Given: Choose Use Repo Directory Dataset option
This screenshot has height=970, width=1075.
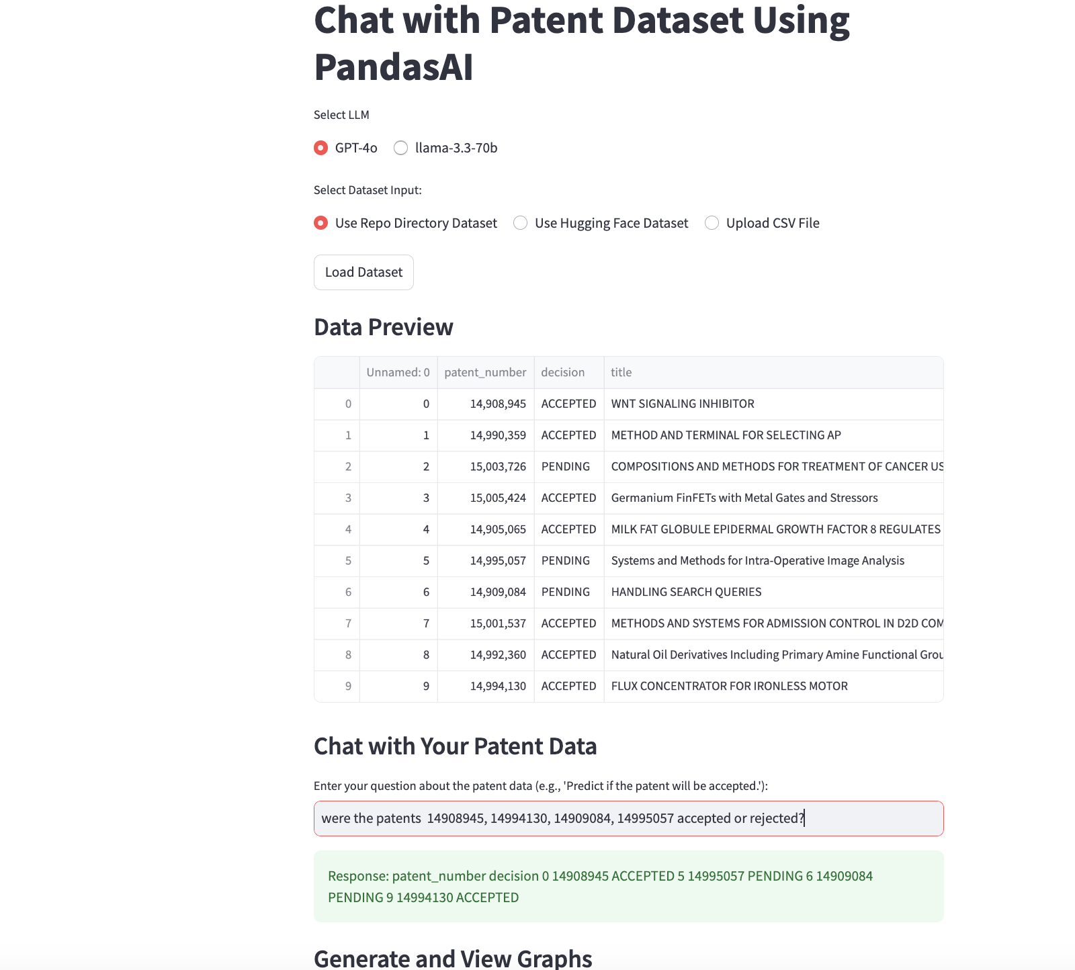Looking at the screenshot, I should 405,223.
